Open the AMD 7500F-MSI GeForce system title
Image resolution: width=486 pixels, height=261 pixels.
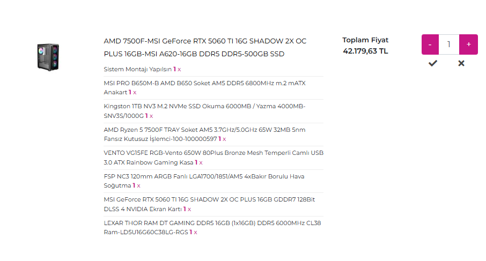click(x=205, y=47)
